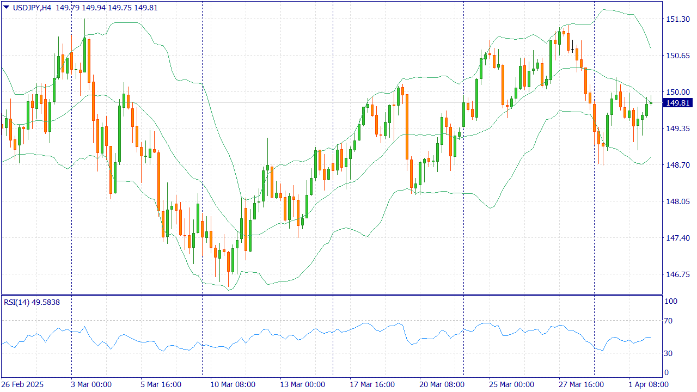Viewport: 697px width, 392px height.
Task: Click the RSI 30 level label
Action: (x=670, y=353)
